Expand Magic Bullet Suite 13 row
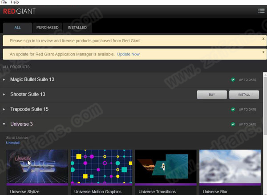Image resolution: width=267 pixels, height=195 pixels. click(x=4, y=80)
